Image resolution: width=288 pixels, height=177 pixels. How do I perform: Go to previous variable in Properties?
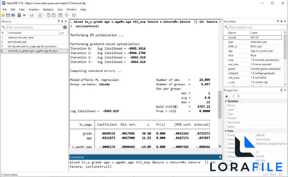[x=233, y=96]
